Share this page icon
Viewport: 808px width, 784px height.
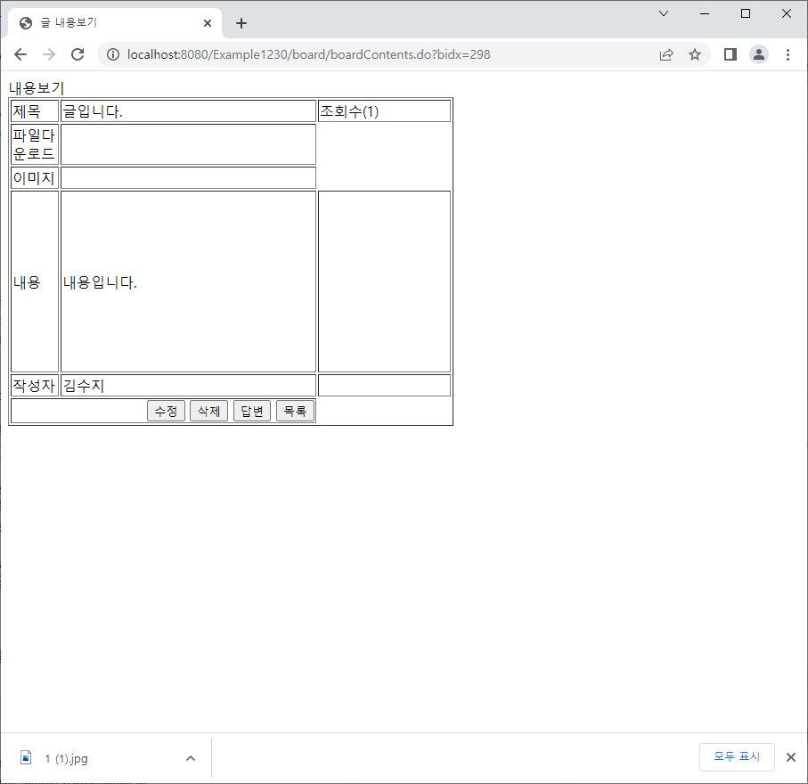tap(666, 54)
